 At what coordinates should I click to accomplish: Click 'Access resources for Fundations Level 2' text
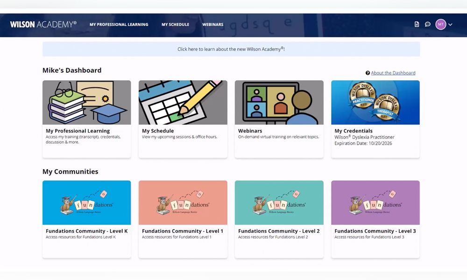pos(273,237)
